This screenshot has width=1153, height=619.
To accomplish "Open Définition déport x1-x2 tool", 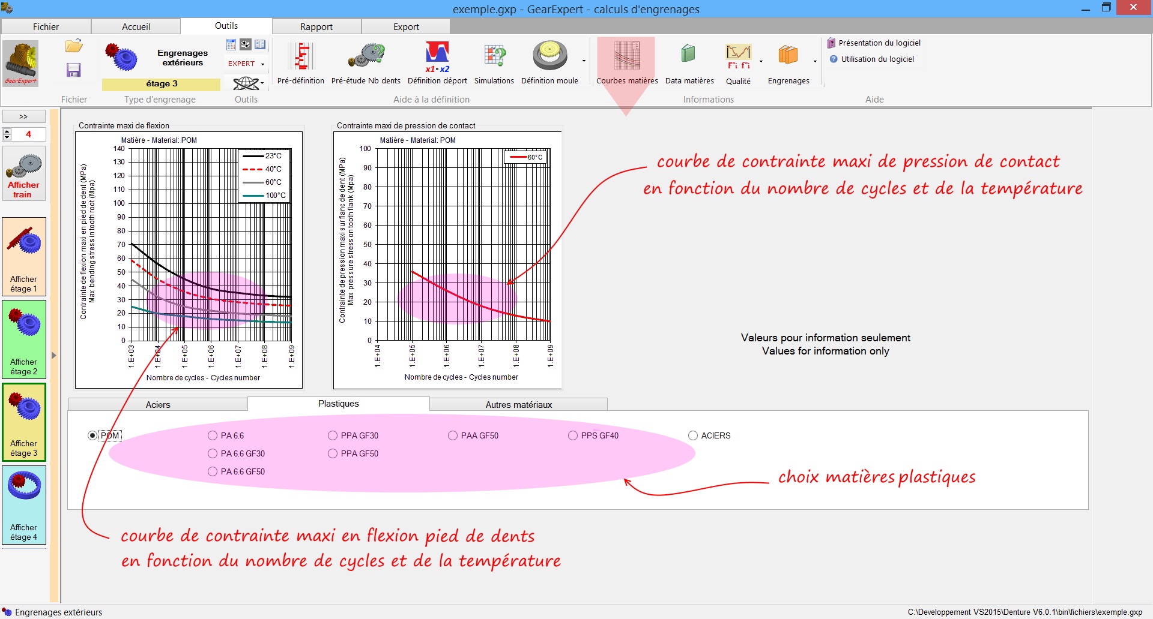I will coord(437,64).
